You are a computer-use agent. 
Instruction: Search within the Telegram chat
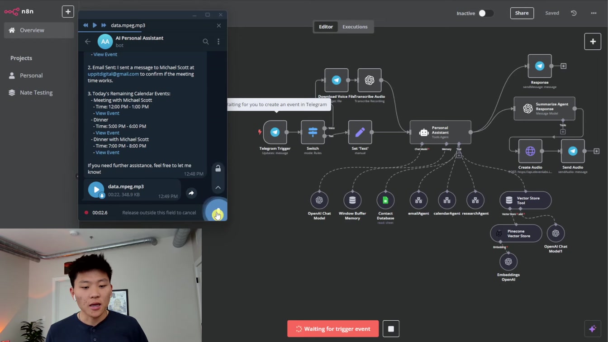(206, 42)
